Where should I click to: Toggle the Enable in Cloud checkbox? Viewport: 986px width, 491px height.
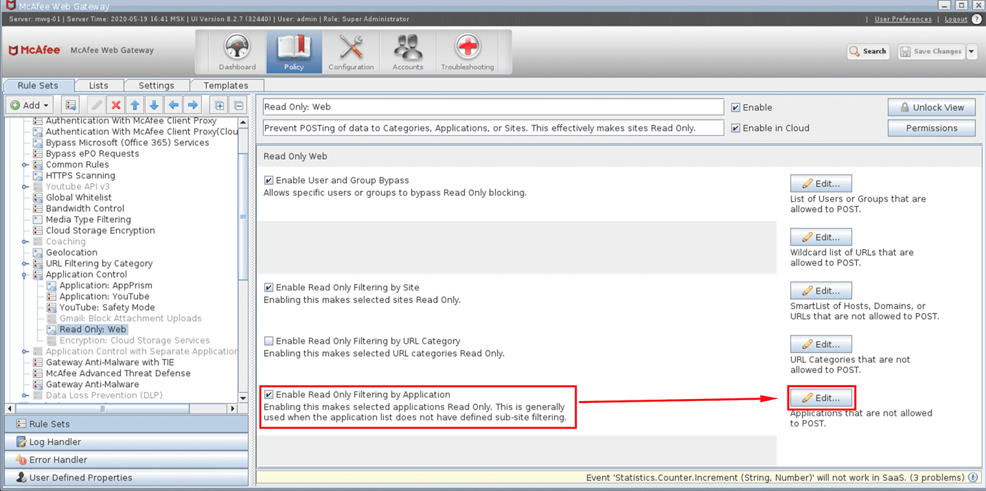pos(736,128)
